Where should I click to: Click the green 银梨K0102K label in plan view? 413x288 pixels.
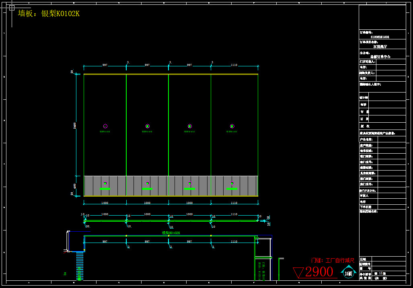click(x=171, y=233)
